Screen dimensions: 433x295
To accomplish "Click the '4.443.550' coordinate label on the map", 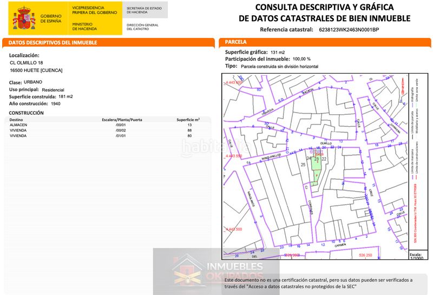I will pyautogui.click(x=234, y=156).
